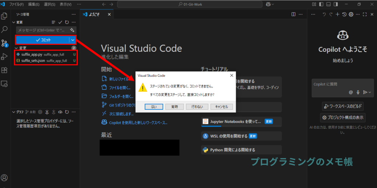Open the commit button dropdown arrow
This screenshot has width=377, height=188.
[73, 40]
